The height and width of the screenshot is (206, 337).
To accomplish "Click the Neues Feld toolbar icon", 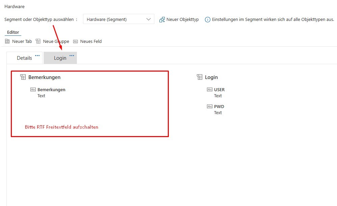I will pyautogui.click(x=76, y=41).
